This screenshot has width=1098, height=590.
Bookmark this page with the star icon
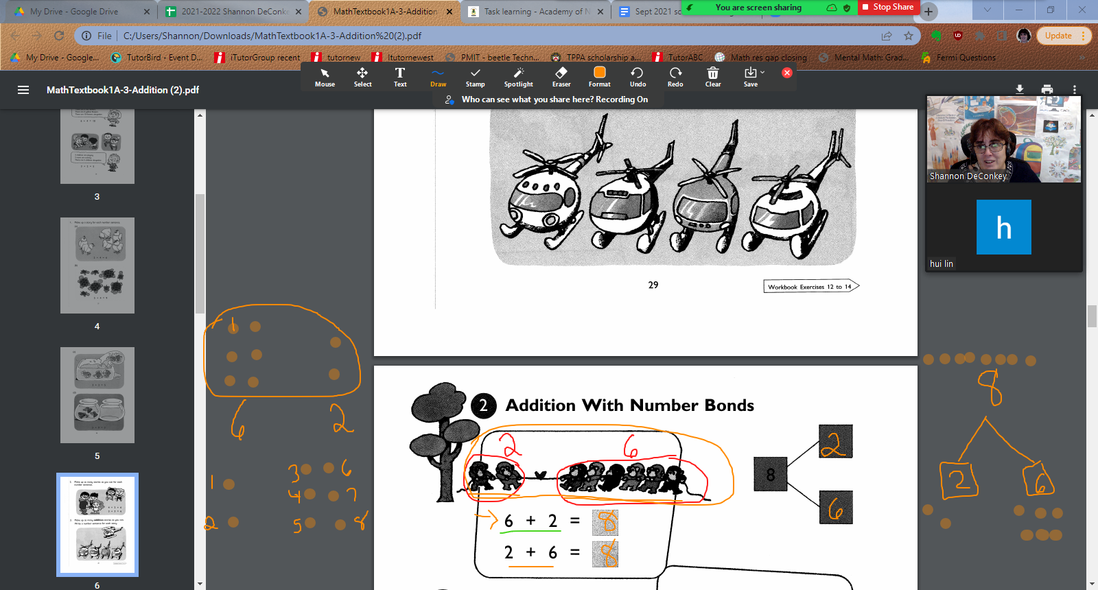[x=909, y=36]
